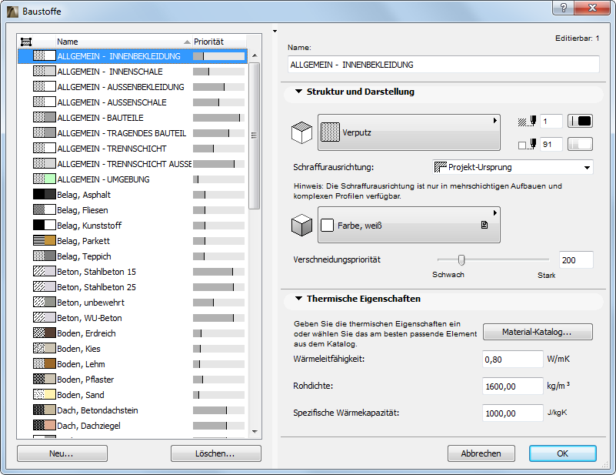Select ALLGEMEIN - INNENSCHALE in the list
This screenshot has height=475, width=616.
[132, 72]
